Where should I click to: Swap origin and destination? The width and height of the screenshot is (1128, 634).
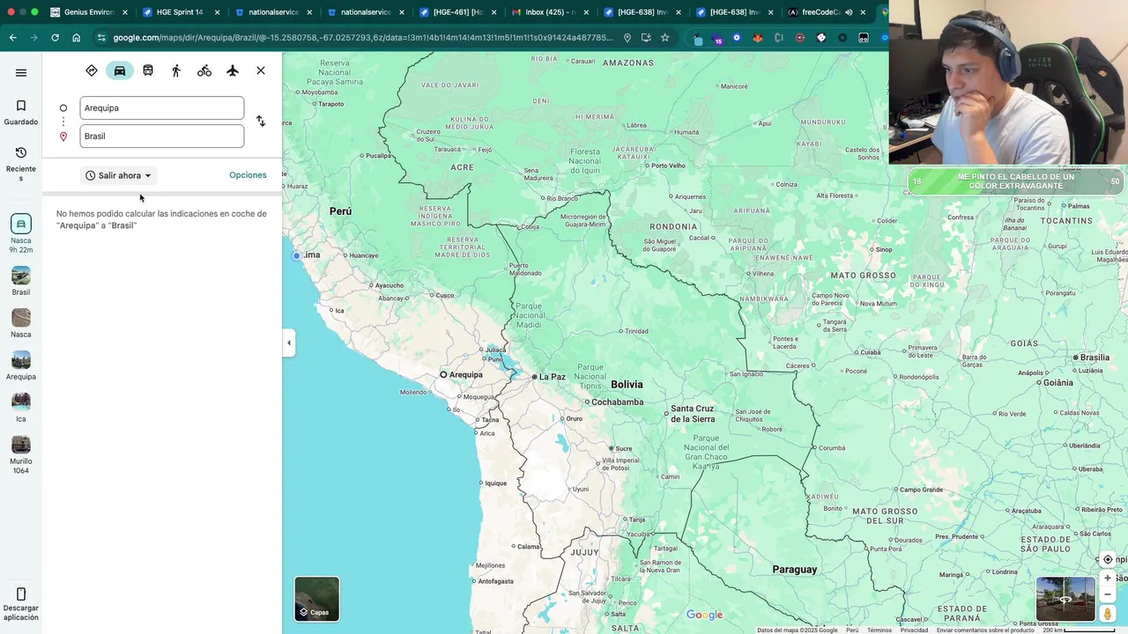(260, 122)
